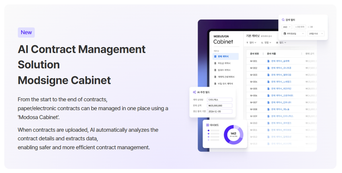Click the ₩12,000 amount in row M-001
This screenshot has width=342, height=173.
pos(311,61)
